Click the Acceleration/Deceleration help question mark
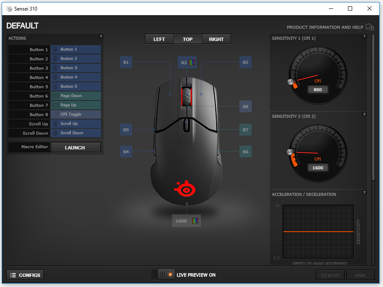This screenshot has width=383, height=287. click(x=364, y=193)
